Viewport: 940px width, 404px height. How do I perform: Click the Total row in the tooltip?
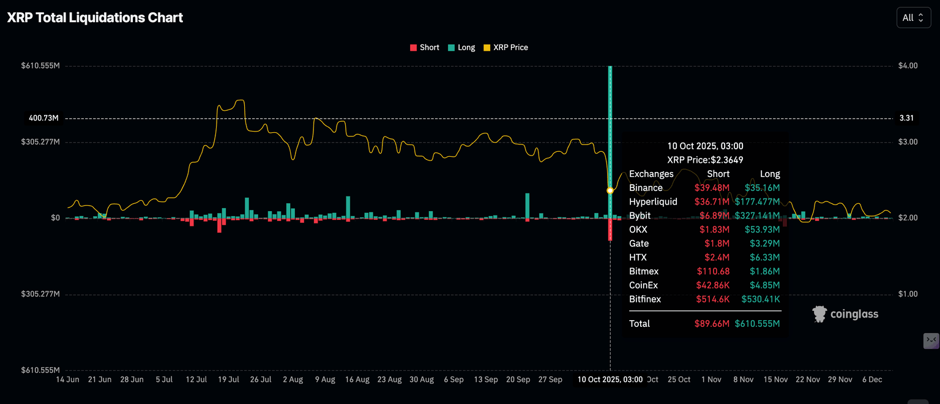pos(639,324)
